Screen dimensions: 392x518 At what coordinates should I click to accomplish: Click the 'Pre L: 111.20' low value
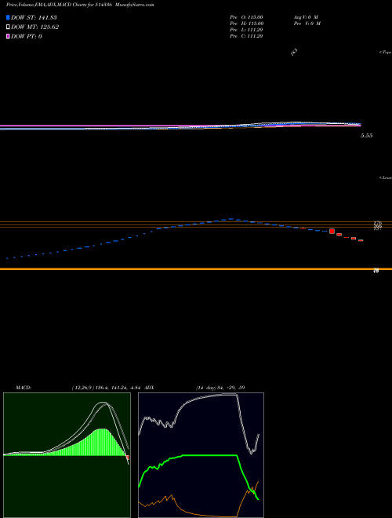click(x=246, y=30)
